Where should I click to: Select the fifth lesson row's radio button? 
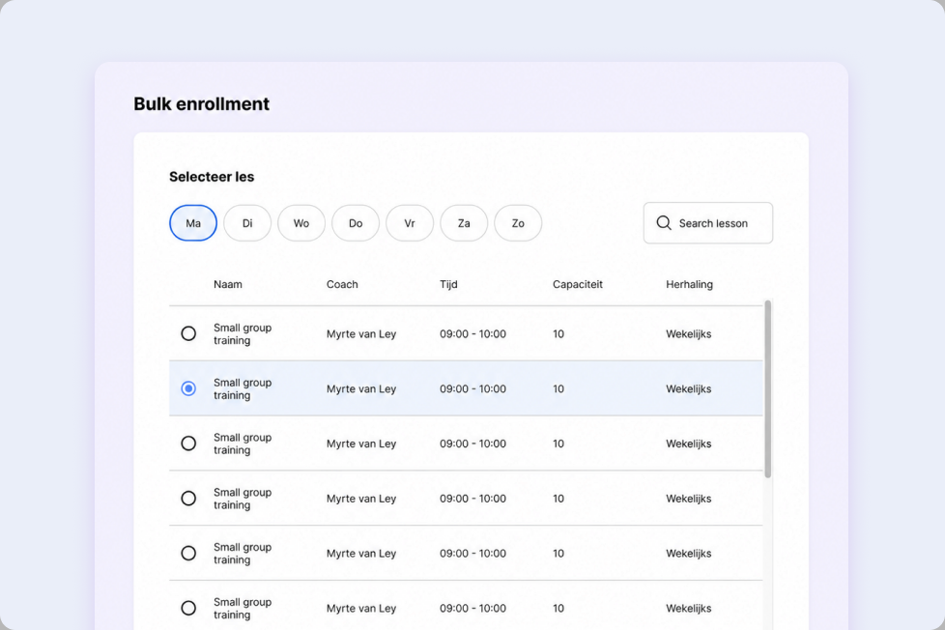point(188,554)
